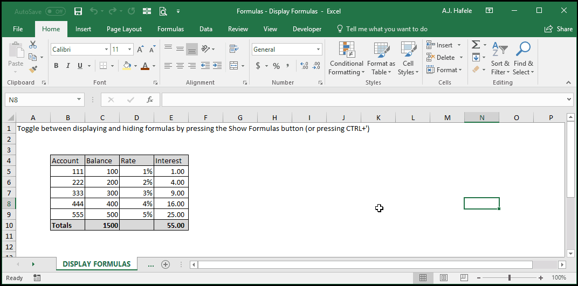Click the Increase Indent icon
Image resolution: width=578 pixels, height=286 pixels.
pos(217,66)
